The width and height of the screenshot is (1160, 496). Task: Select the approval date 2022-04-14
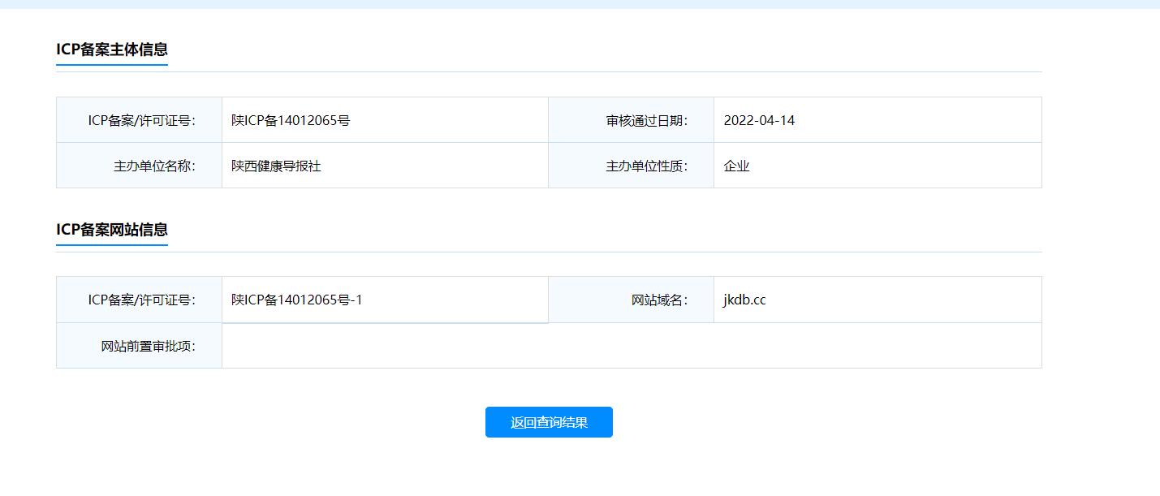click(x=759, y=119)
